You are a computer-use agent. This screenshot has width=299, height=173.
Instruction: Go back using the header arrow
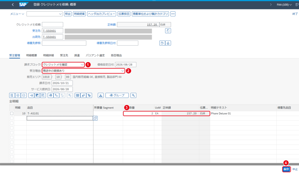13,5
